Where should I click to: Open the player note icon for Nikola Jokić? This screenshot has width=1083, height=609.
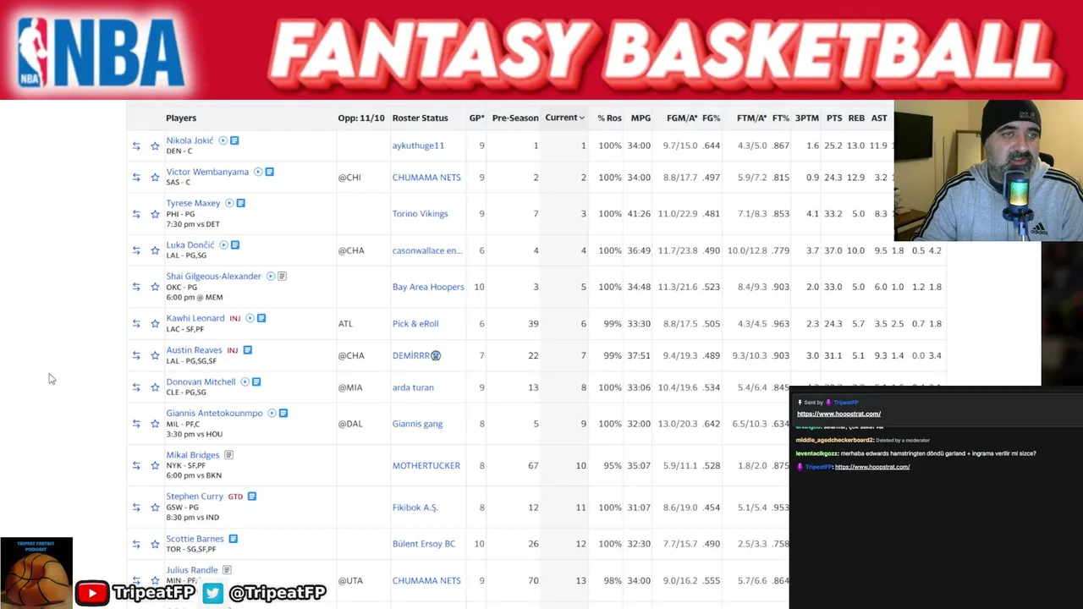tap(234, 140)
